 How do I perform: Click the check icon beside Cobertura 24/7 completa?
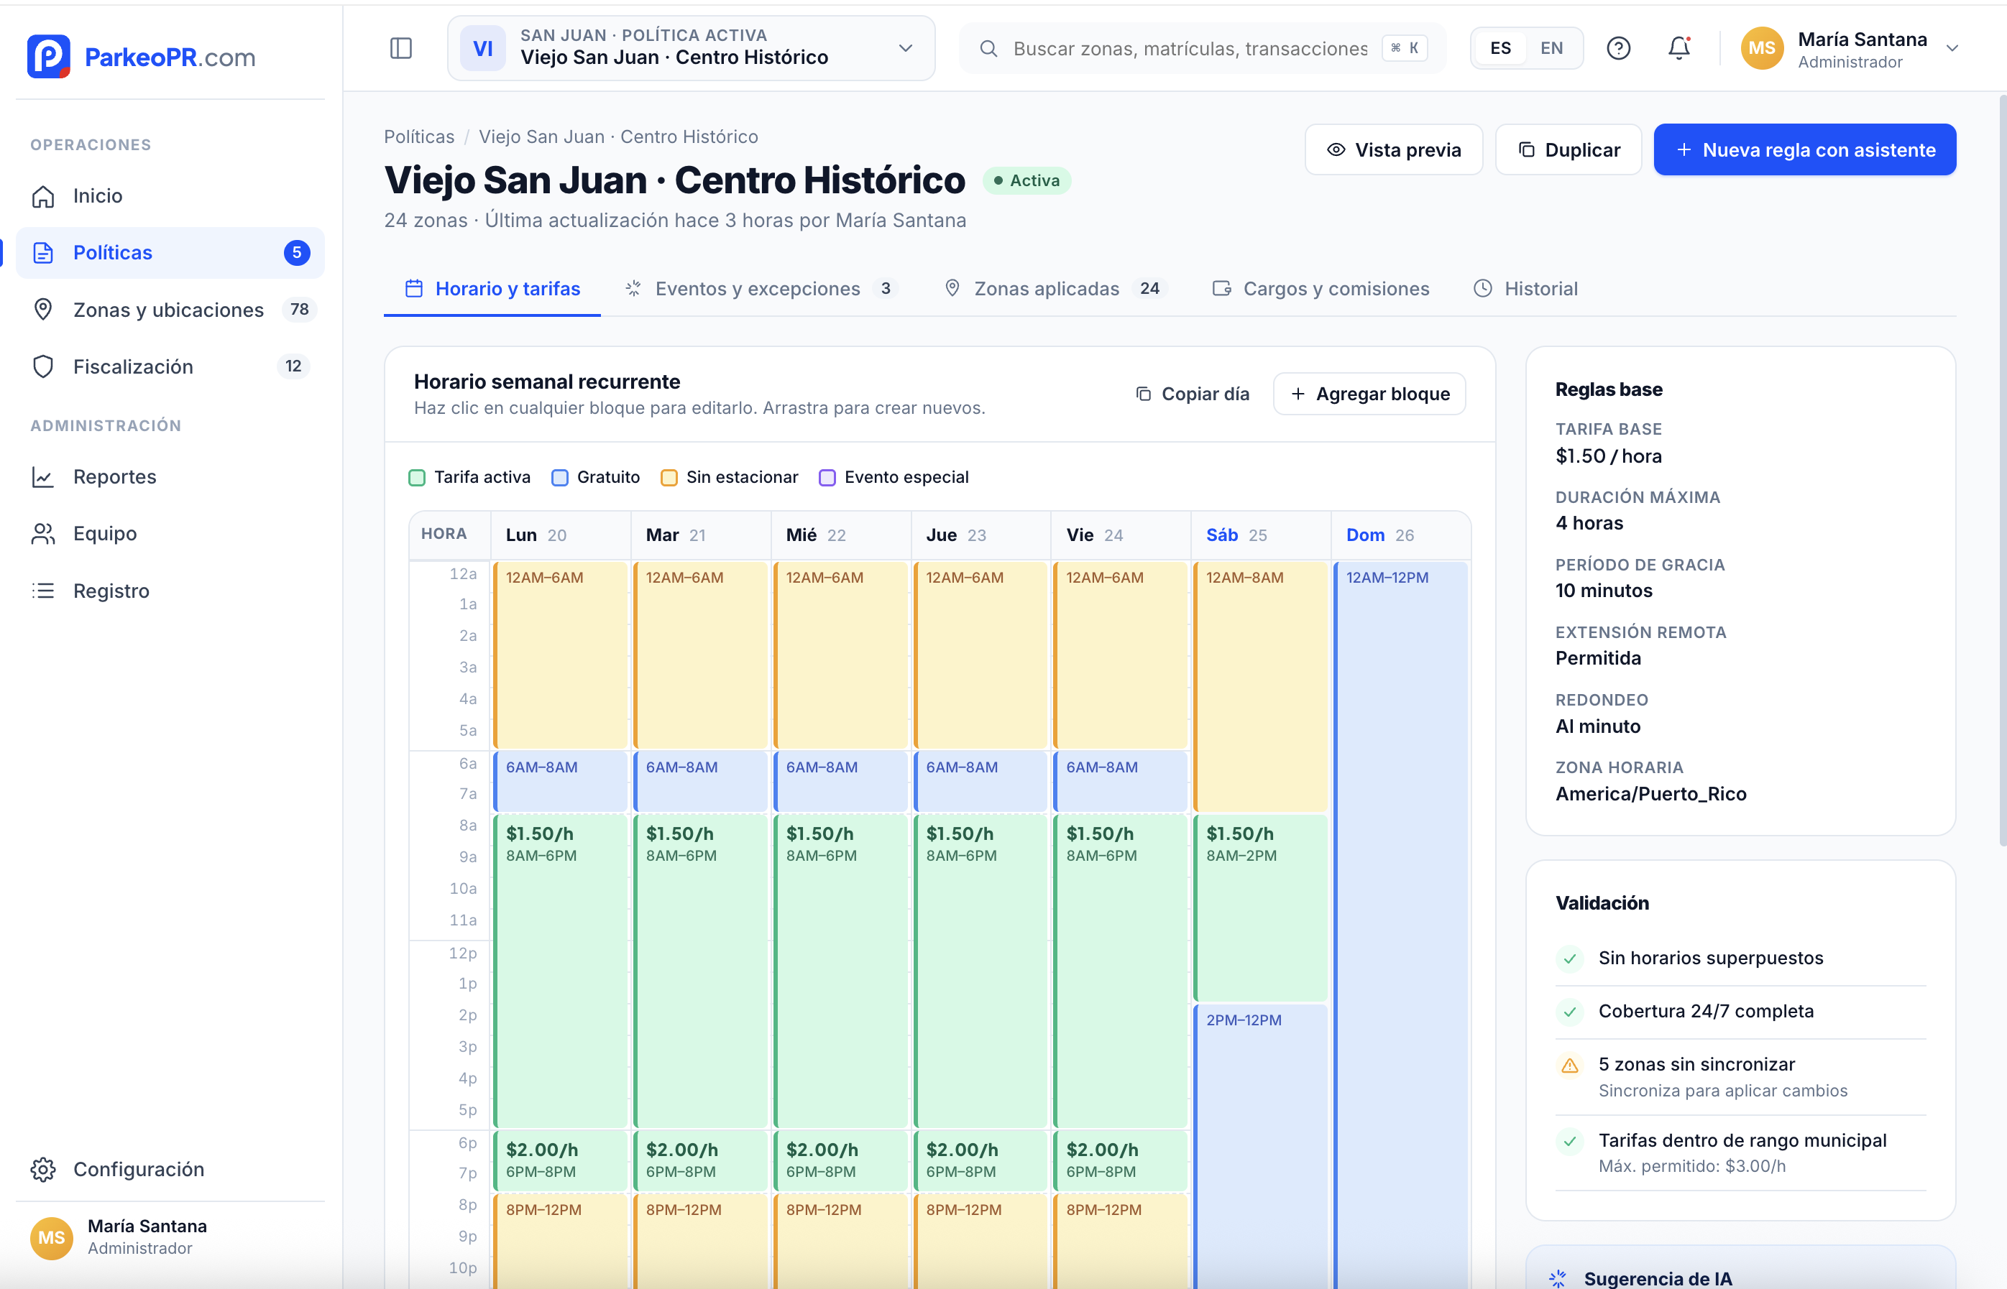[x=1570, y=1012]
